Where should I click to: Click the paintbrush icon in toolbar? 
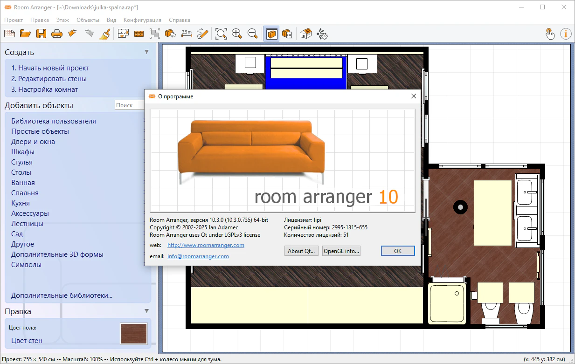click(105, 34)
